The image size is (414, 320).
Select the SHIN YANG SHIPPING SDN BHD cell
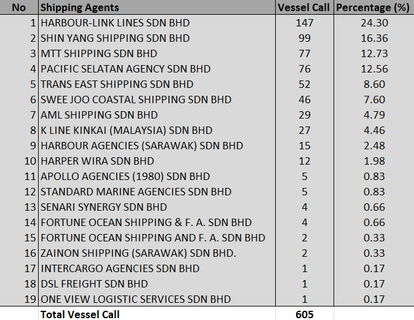coord(115,38)
